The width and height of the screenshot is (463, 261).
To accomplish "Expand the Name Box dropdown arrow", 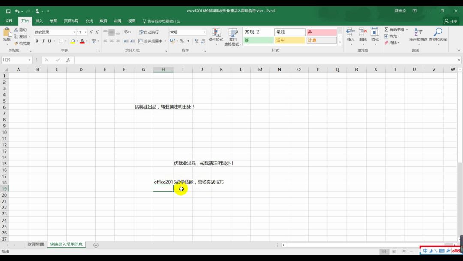I will [30, 60].
